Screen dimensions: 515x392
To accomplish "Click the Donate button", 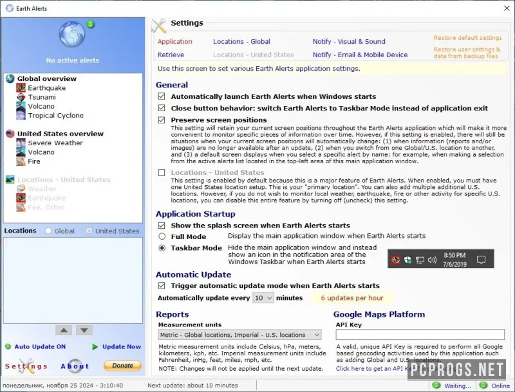I will pyautogui.click(x=122, y=366).
